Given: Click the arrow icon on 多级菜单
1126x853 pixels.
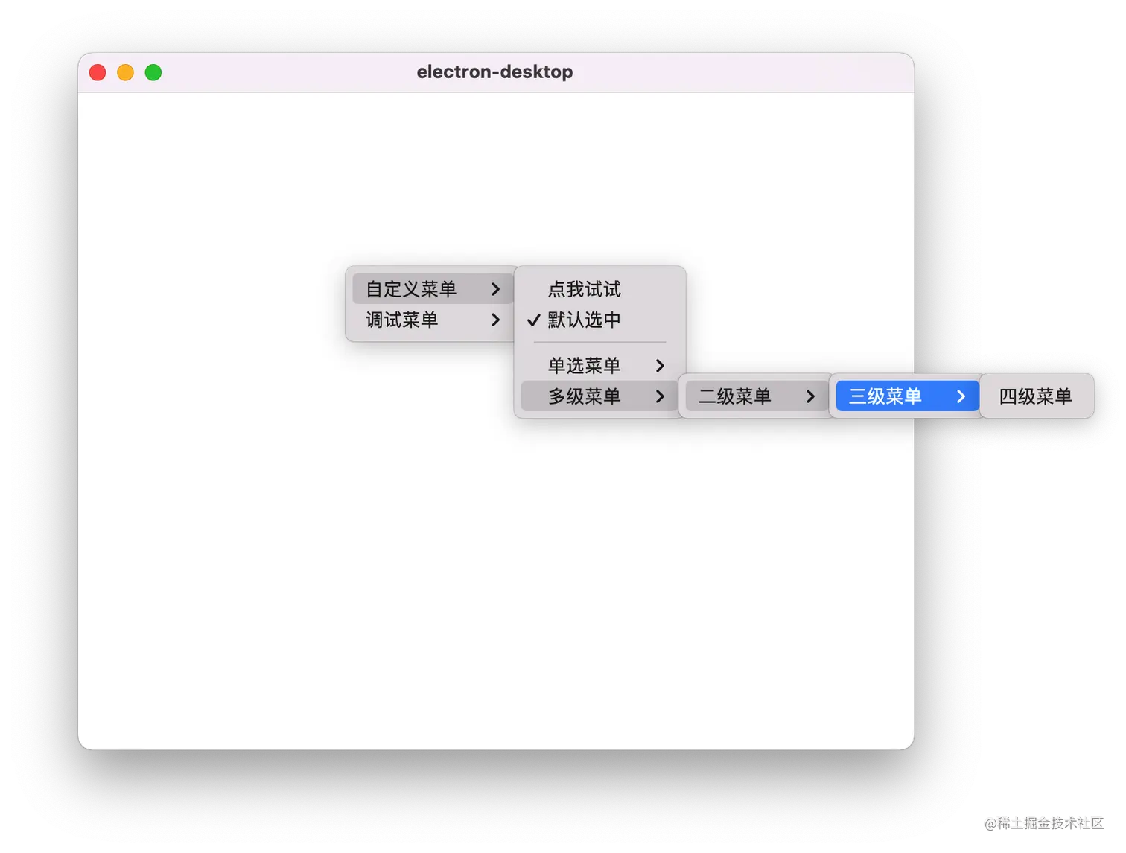Looking at the screenshot, I should (660, 396).
